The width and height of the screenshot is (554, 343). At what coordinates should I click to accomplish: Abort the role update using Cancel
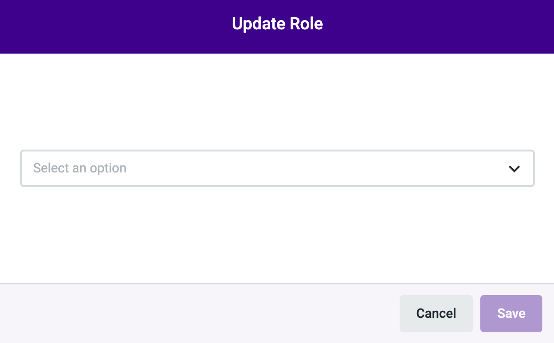click(436, 313)
